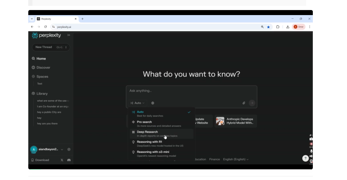Open thread 'I am Co-founder at an orga'
The image size is (347, 180).
pyautogui.click(x=53, y=107)
